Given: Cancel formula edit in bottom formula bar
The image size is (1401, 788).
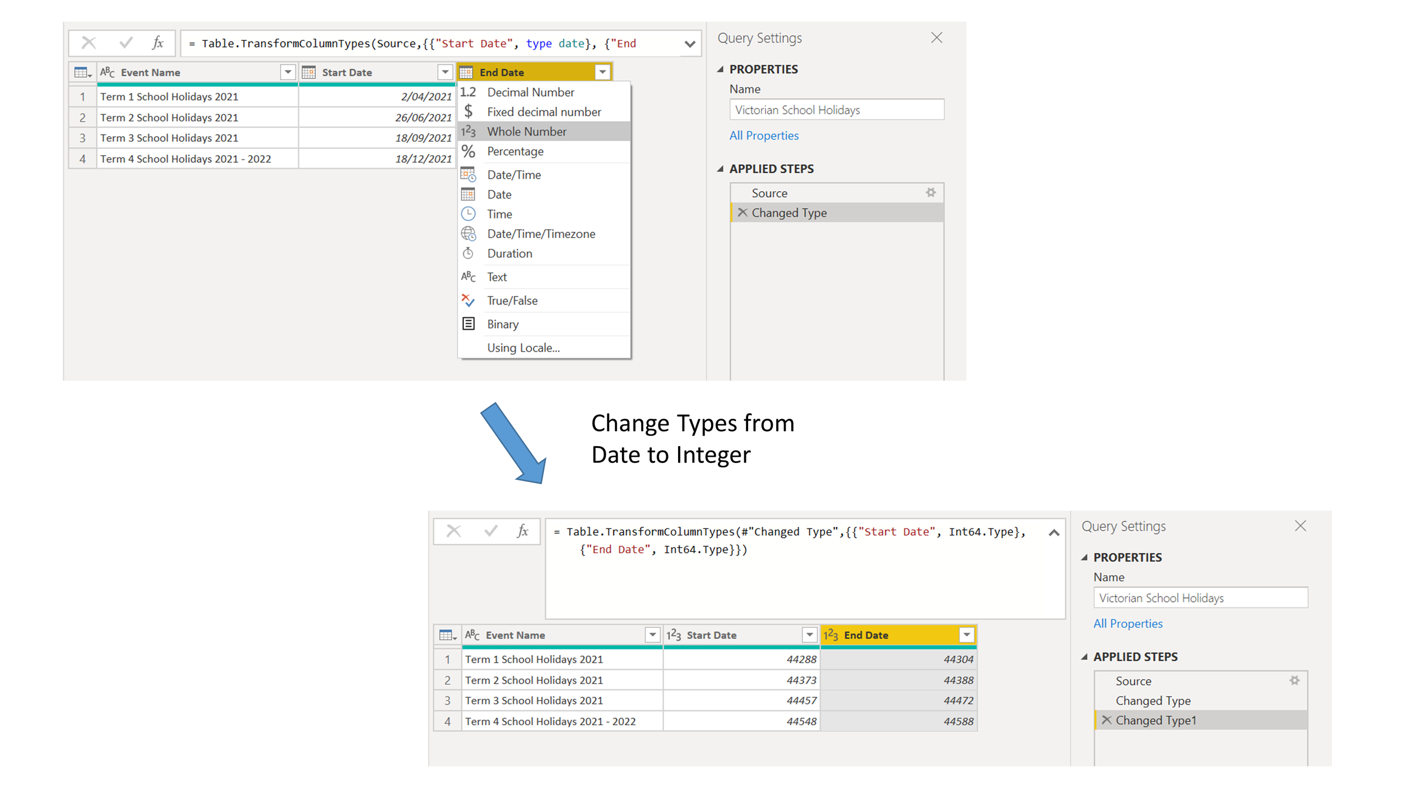Looking at the screenshot, I should [x=453, y=531].
